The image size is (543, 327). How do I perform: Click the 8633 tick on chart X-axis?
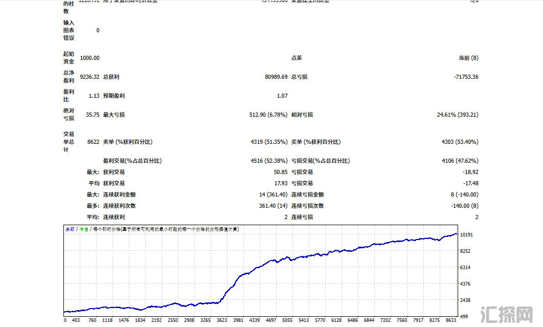(449, 320)
